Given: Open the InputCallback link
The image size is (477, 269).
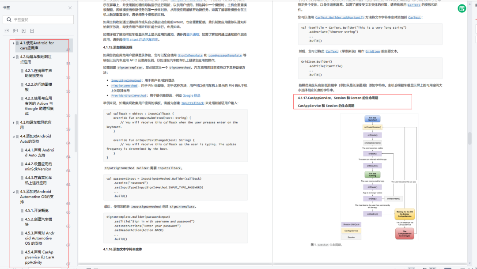Looking at the screenshot, I should pos(193,103).
